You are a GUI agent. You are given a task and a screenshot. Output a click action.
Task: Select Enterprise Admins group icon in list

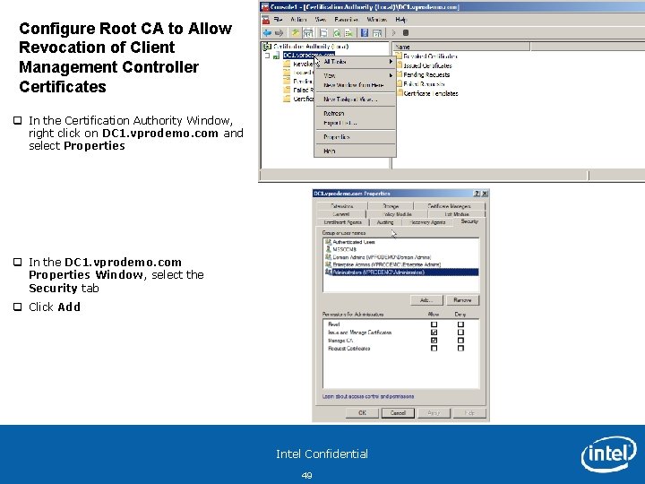click(x=328, y=264)
